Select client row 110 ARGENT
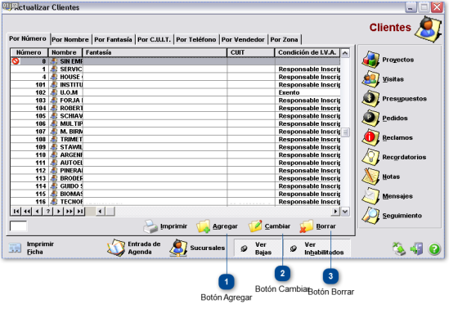The height and width of the screenshot is (313, 449). click(175, 154)
